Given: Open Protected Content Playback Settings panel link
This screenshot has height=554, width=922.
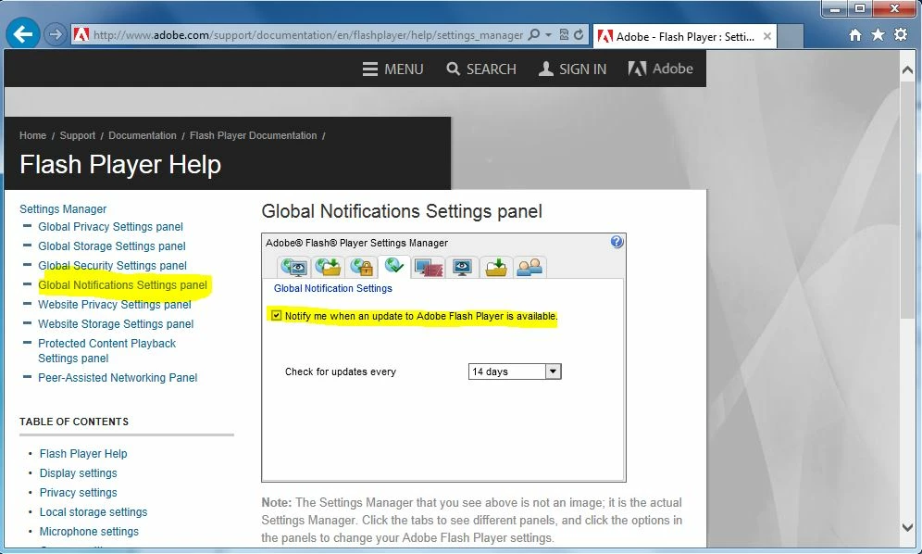Looking at the screenshot, I should tap(107, 351).
